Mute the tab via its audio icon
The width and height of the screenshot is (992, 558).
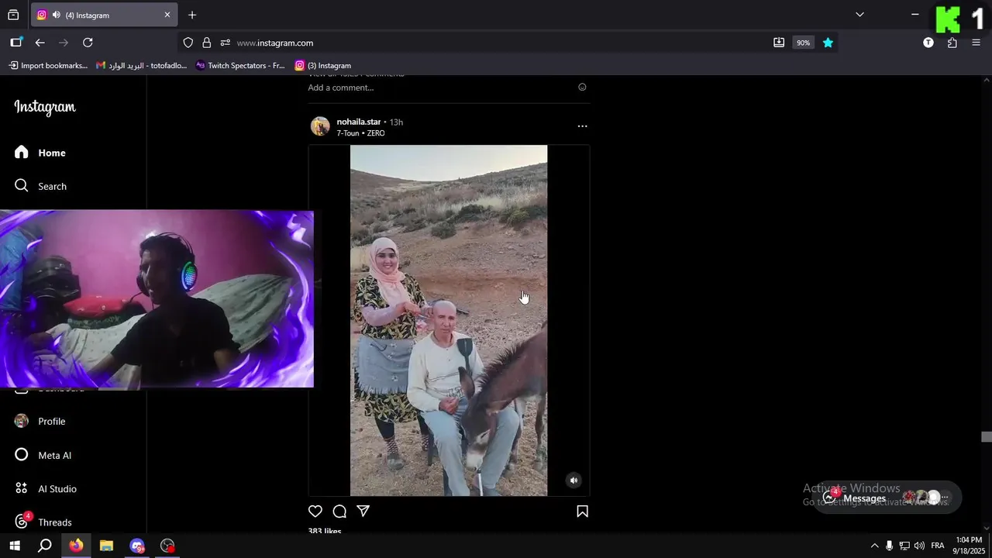tap(57, 15)
